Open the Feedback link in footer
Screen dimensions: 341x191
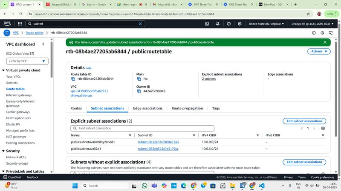click(32, 177)
